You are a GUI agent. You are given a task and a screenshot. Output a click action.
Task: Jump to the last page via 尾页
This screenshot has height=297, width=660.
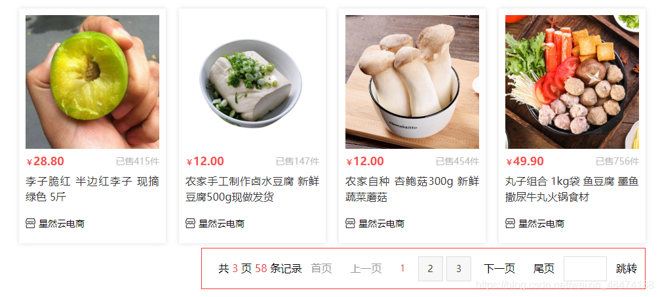[544, 268]
